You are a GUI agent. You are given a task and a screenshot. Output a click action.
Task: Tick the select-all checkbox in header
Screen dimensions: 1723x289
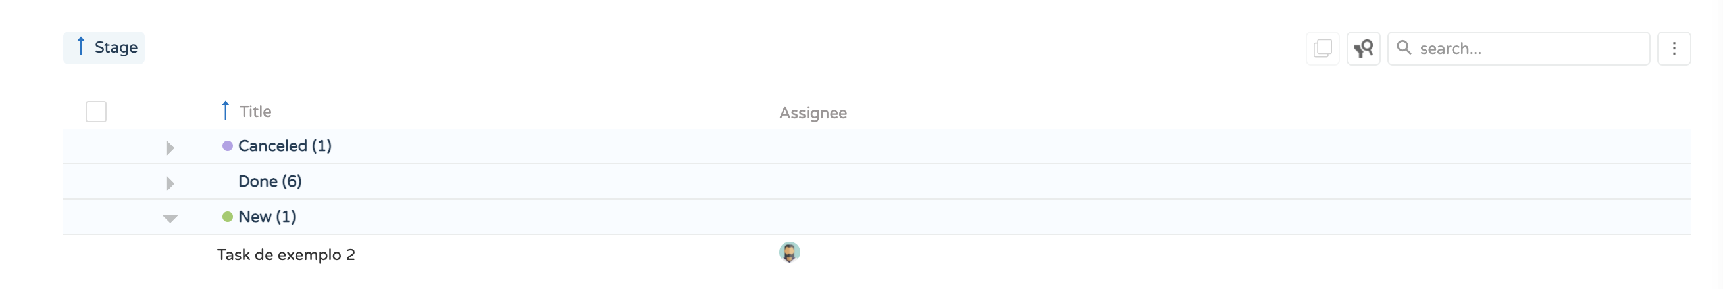(x=96, y=112)
